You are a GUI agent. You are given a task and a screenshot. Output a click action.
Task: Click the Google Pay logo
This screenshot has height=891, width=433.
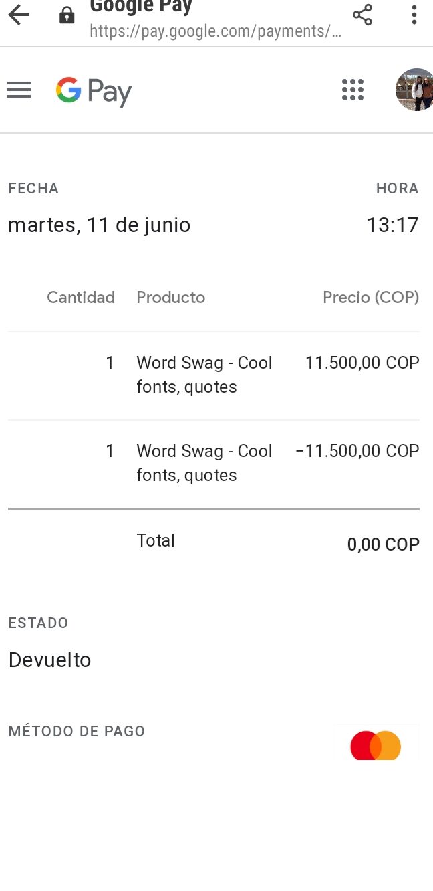pos(94,91)
